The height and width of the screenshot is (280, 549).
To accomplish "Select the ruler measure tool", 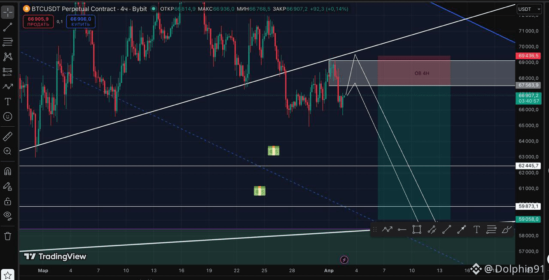I will (x=8, y=137).
